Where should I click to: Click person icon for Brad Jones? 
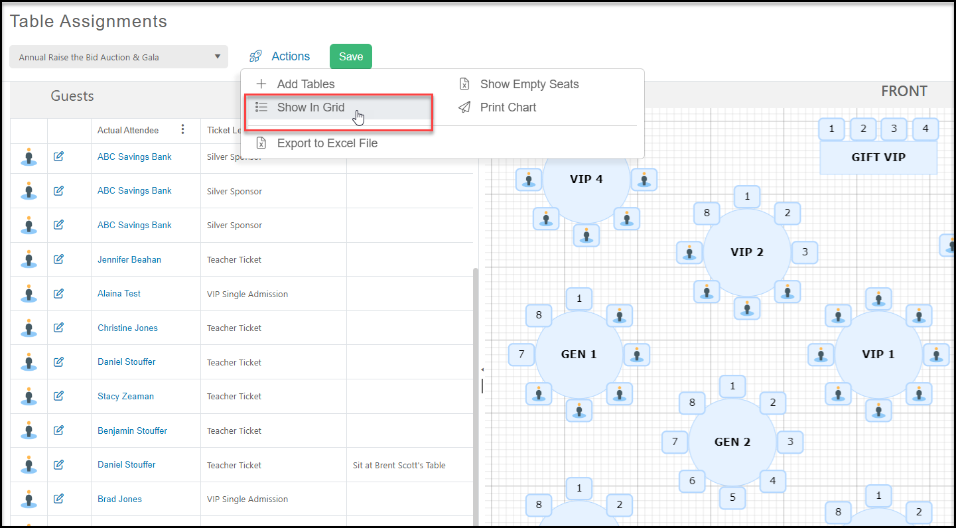(29, 498)
